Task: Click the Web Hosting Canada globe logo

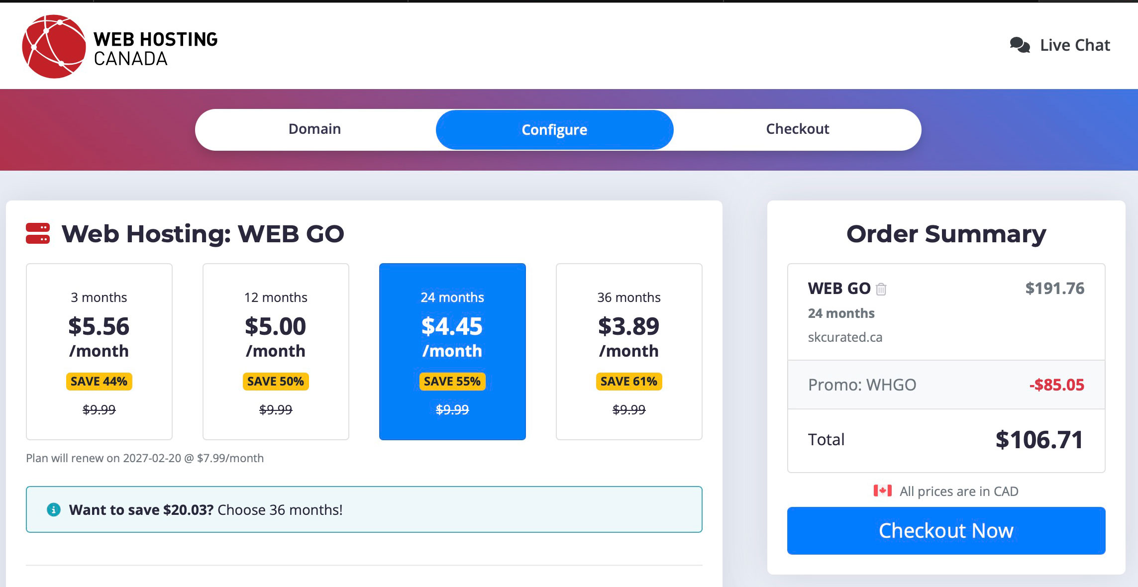Action: 54,47
